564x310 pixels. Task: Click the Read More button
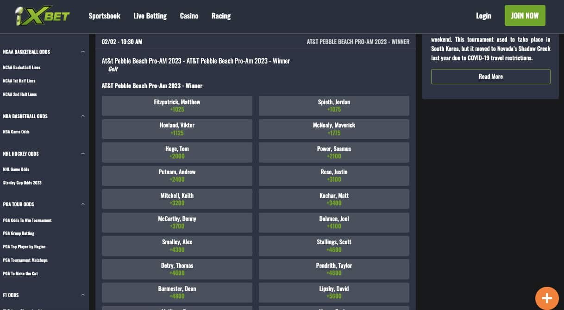[x=491, y=76]
